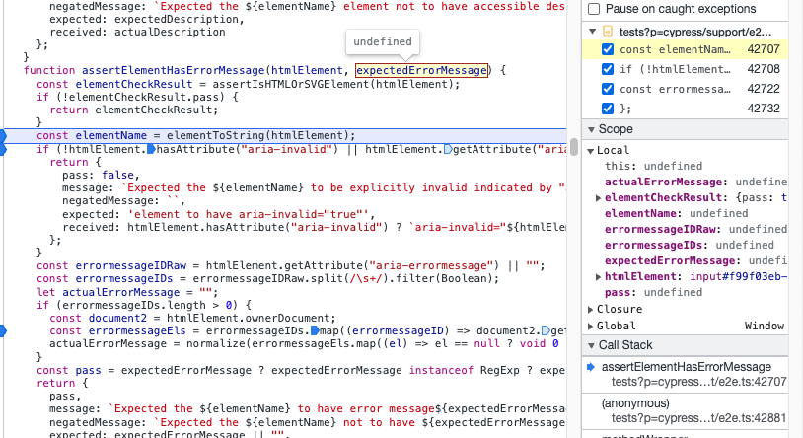This screenshot has width=803, height=438.
Task: Collapse the tests?p=cypress/support breakpoint group
Action: (x=593, y=32)
